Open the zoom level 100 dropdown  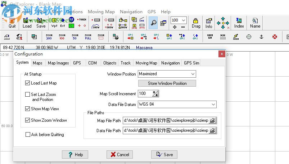(184, 20)
